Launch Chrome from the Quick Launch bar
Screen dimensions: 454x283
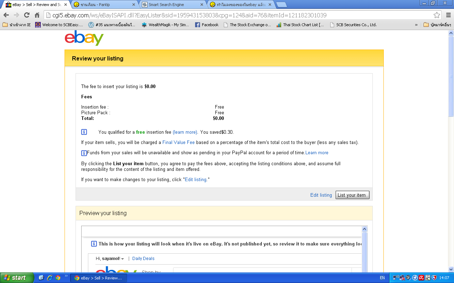click(58, 278)
